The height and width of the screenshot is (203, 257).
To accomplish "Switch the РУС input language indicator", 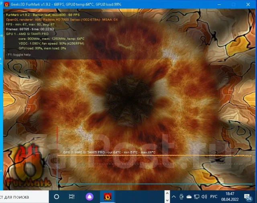I will [x=214, y=197].
